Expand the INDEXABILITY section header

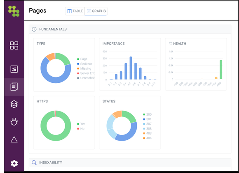[x=130, y=162]
